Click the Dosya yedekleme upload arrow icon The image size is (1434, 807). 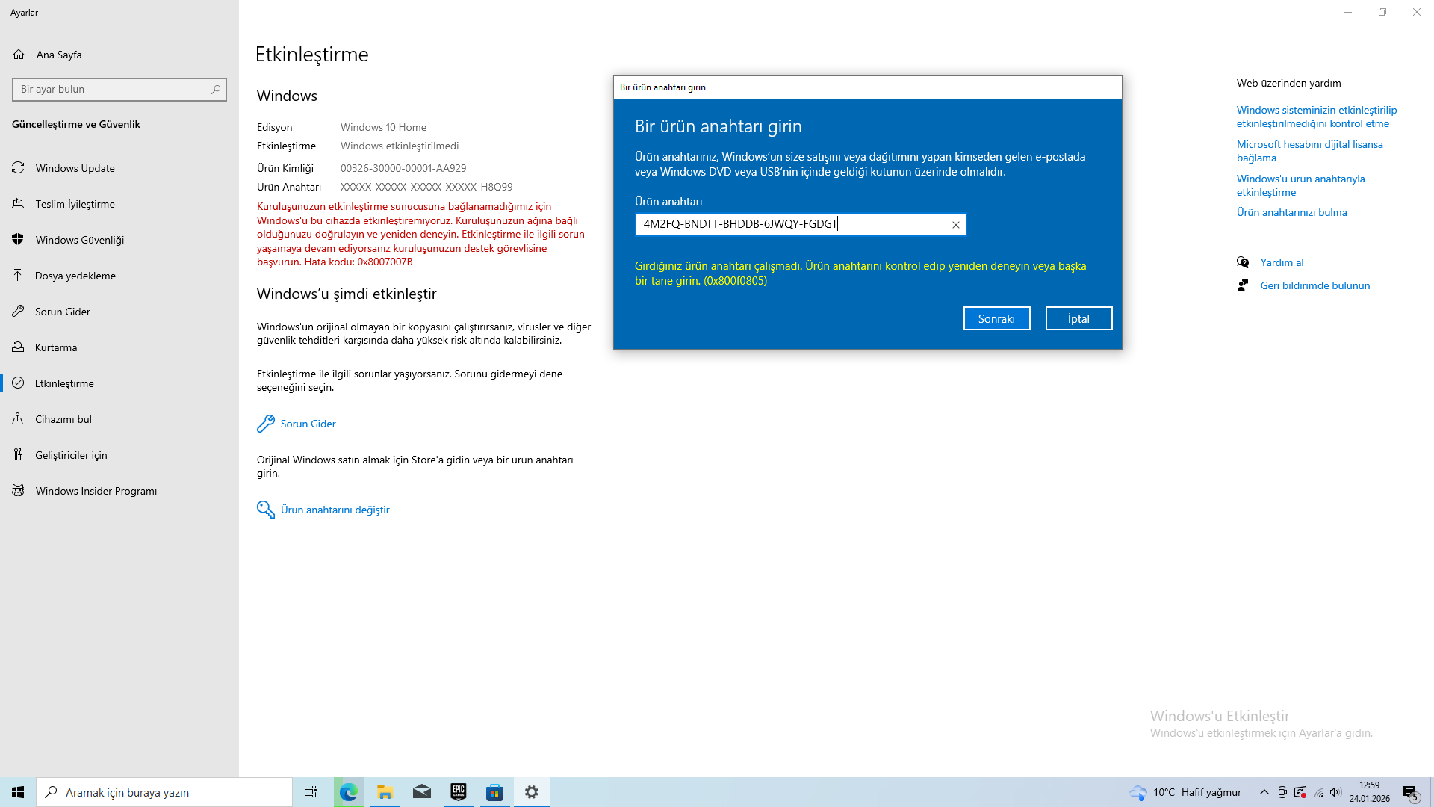18,276
